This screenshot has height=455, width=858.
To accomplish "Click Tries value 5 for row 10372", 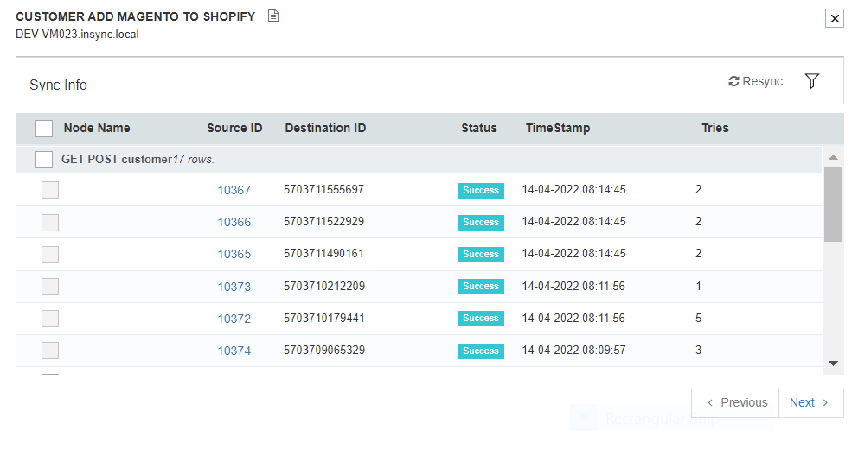I will click(698, 318).
